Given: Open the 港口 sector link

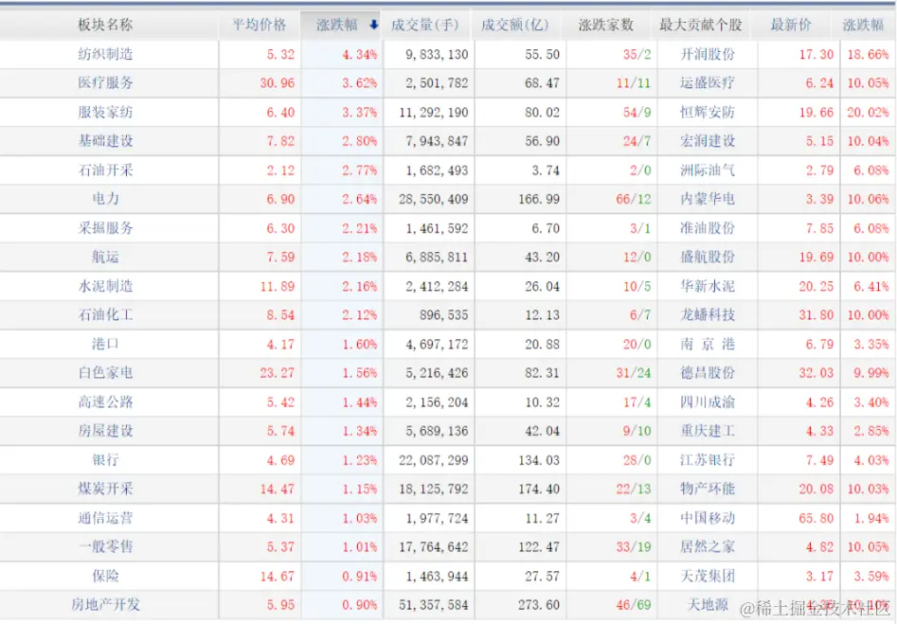Looking at the screenshot, I should click(105, 344).
